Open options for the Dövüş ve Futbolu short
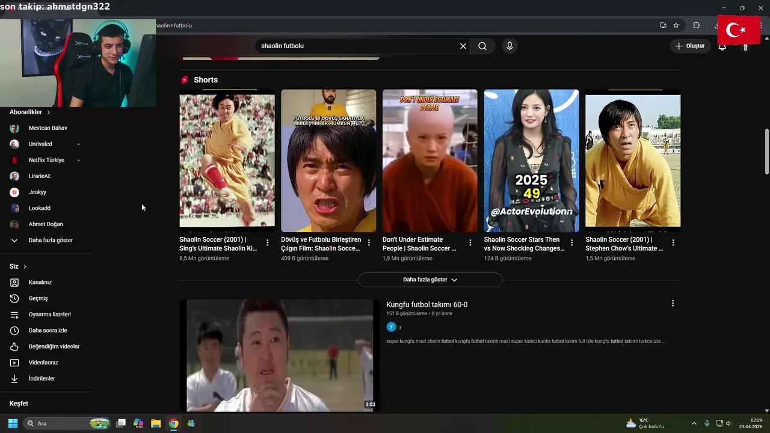The width and height of the screenshot is (770, 433). pyautogui.click(x=369, y=243)
